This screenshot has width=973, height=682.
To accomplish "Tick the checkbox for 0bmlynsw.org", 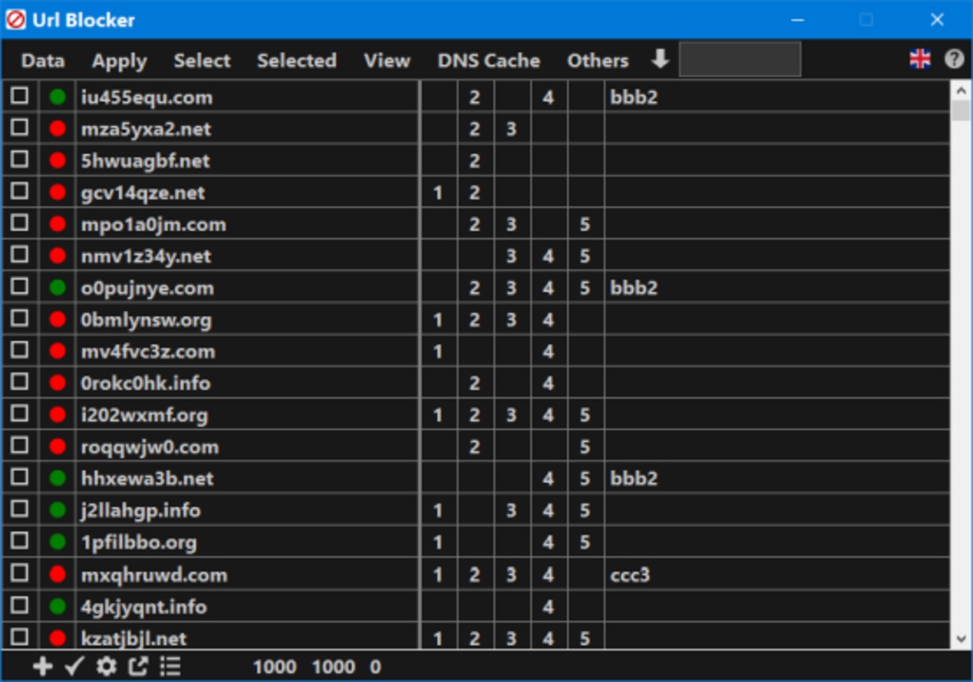I will tap(20, 318).
